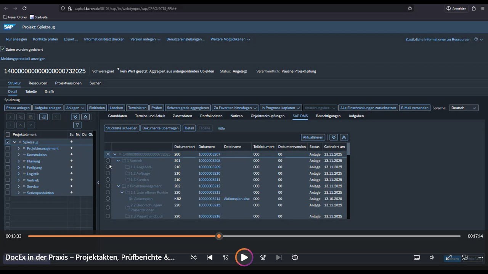Tick the Konstruktion row checkbox
The width and height of the screenshot is (488, 274).
[x=8, y=155]
